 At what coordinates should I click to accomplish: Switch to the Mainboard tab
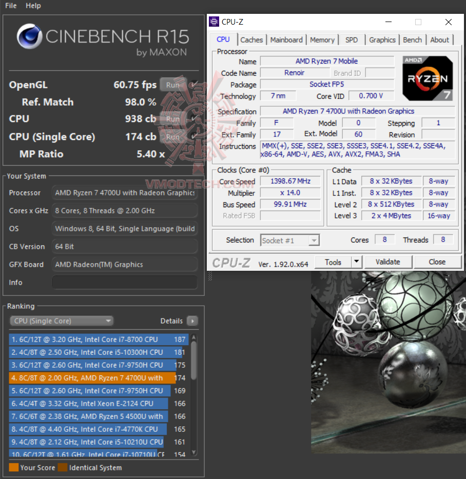[x=286, y=39]
